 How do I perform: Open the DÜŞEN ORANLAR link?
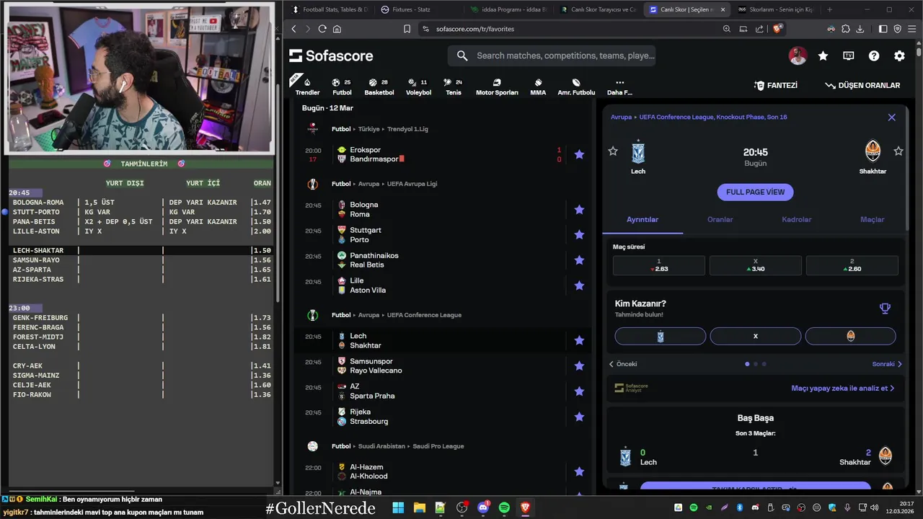point(862,85)
